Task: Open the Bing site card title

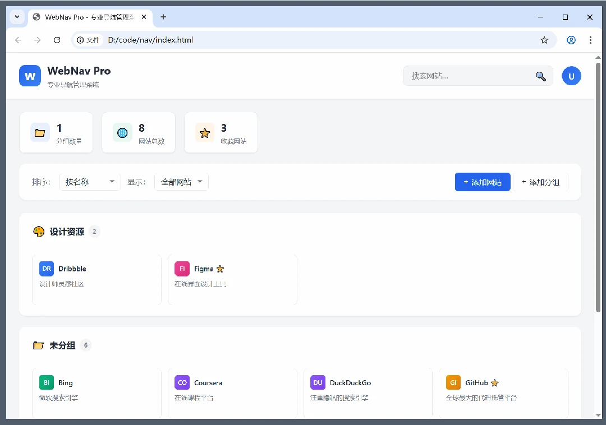Action: click(x=65, y=382)
